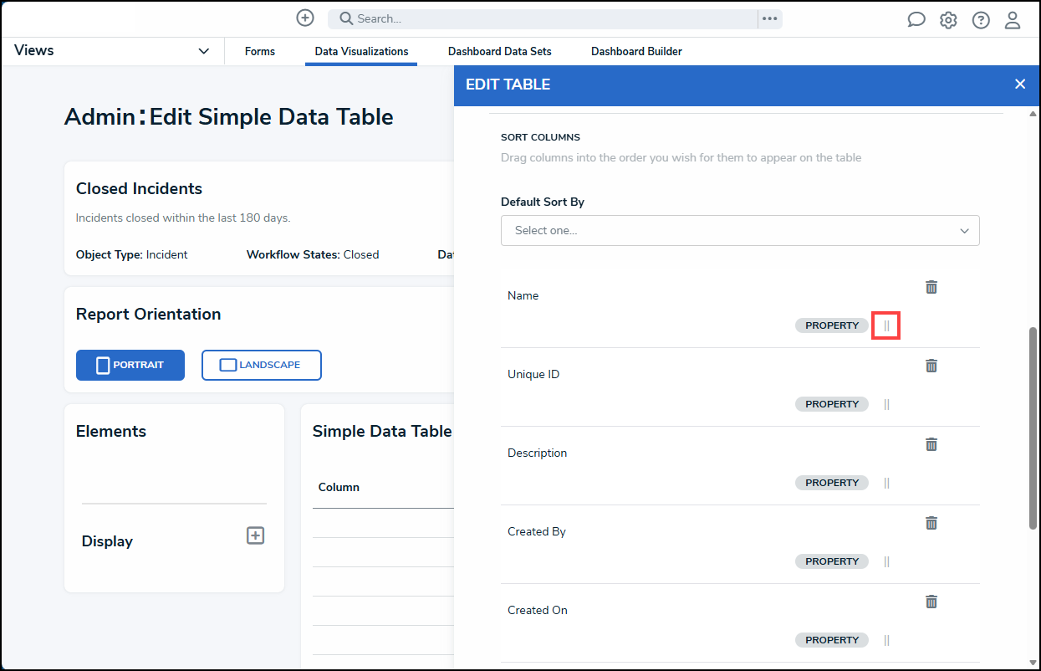Open the Default Sort By dropdown
This screenshot has width=1041, height=671.
click(x=740, y=230)
